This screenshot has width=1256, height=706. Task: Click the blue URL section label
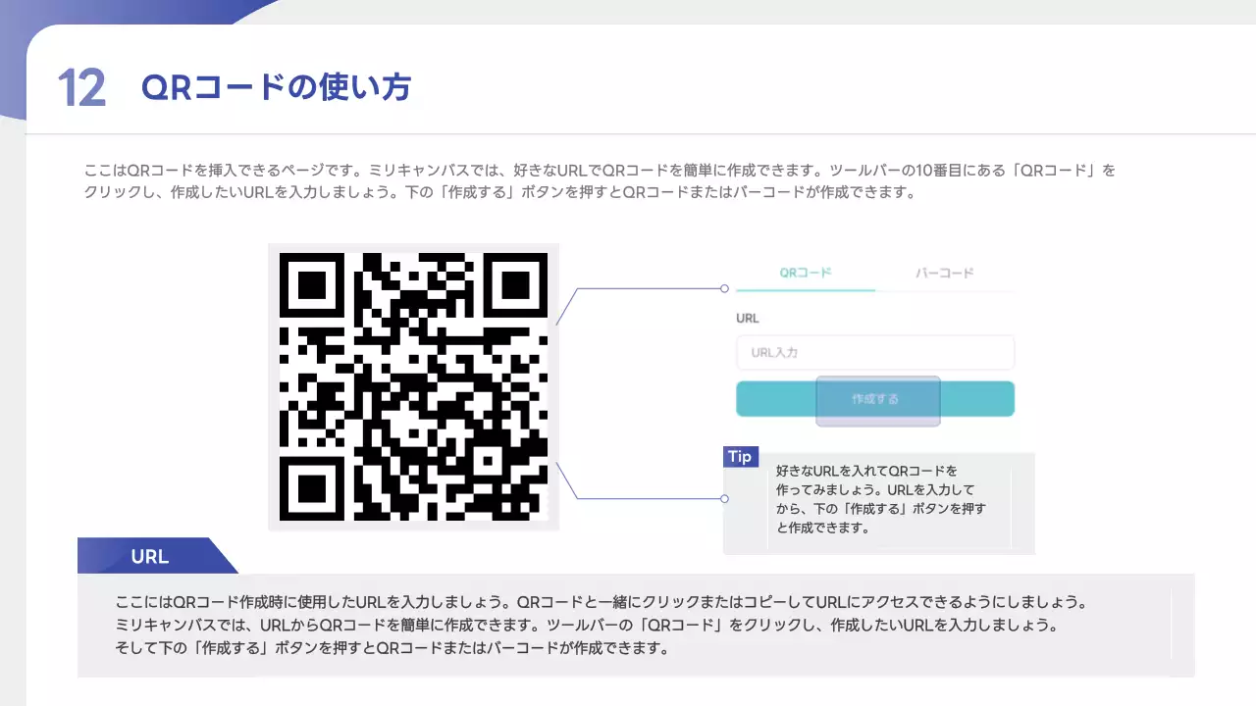[150, 556]
